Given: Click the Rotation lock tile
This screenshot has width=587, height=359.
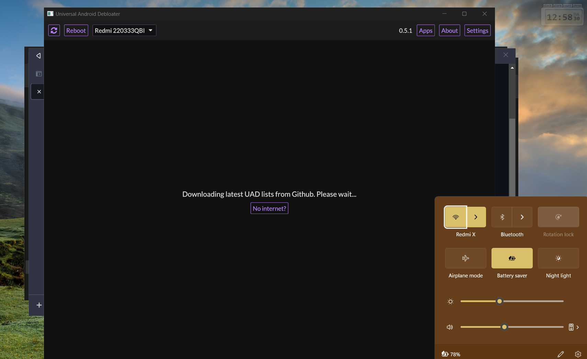Looking at the screenshot, I should (558, 217).
